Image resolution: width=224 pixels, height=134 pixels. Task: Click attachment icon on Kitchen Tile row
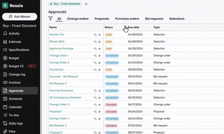[x=99, y=35]
